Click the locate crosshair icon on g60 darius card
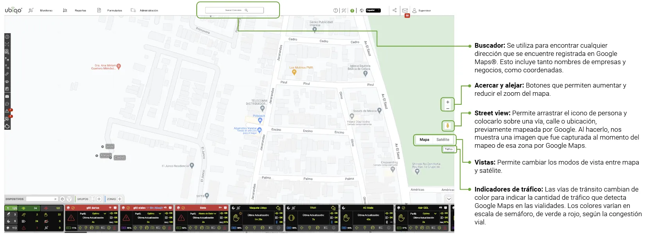647x240 pixels. coord(80,227)
